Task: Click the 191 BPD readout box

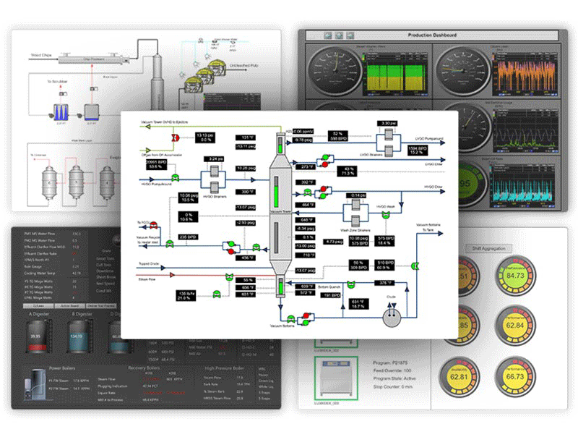Action: click(331, 295)
